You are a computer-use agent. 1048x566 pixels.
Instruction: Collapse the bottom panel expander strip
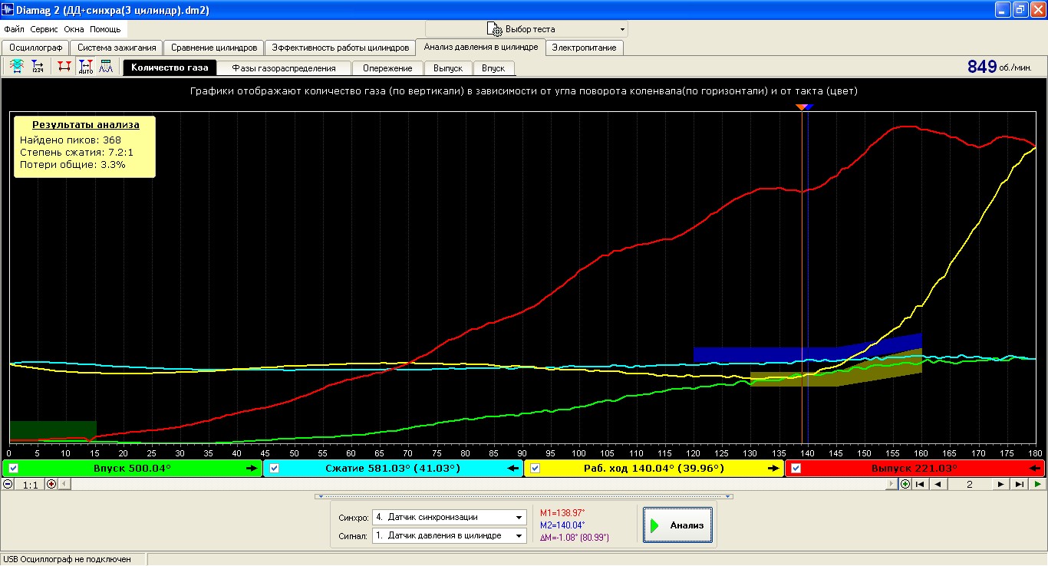point(524,496)
